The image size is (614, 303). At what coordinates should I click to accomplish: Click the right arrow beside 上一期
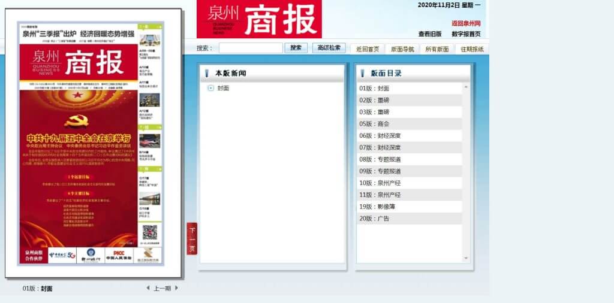(x=176, y=288)
